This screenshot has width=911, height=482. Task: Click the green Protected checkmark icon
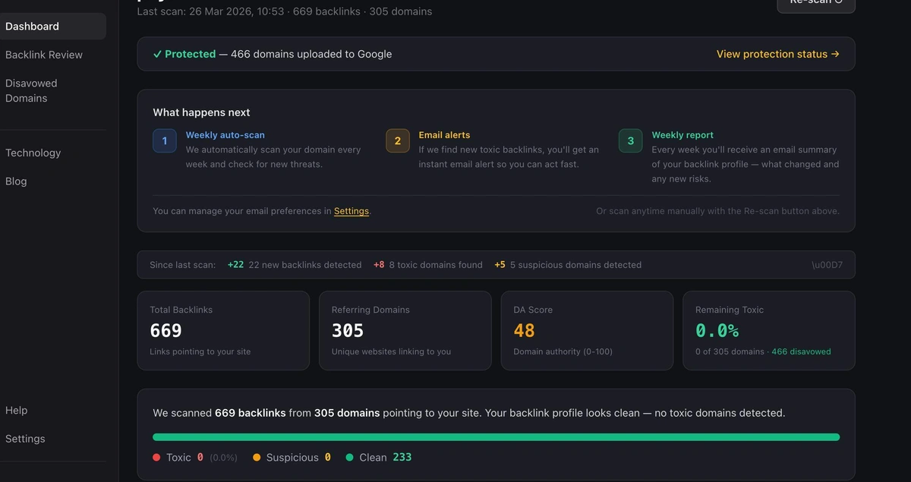[157, 54]
